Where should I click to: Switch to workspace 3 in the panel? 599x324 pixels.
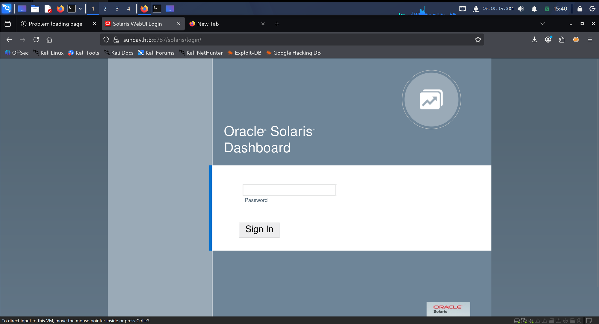pos(117,9)
